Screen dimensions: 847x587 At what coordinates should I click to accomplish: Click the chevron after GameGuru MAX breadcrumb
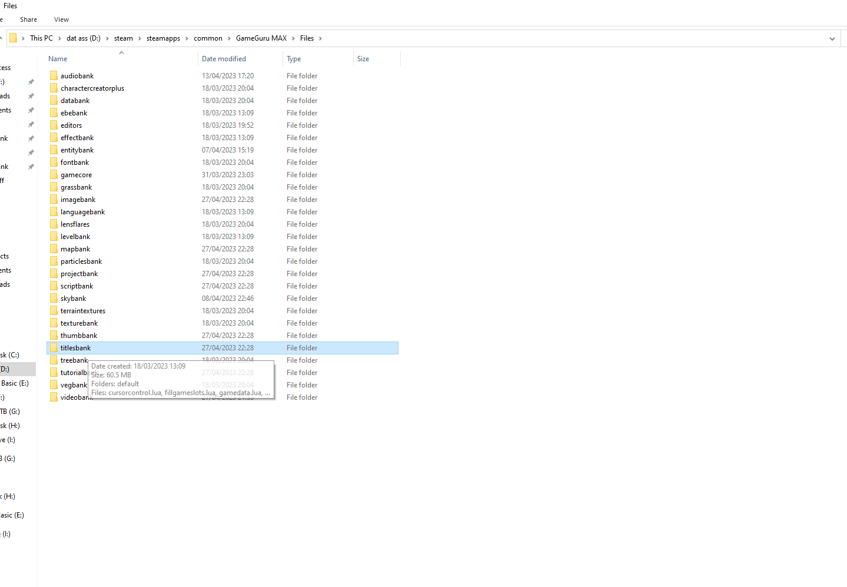[293, 38]
